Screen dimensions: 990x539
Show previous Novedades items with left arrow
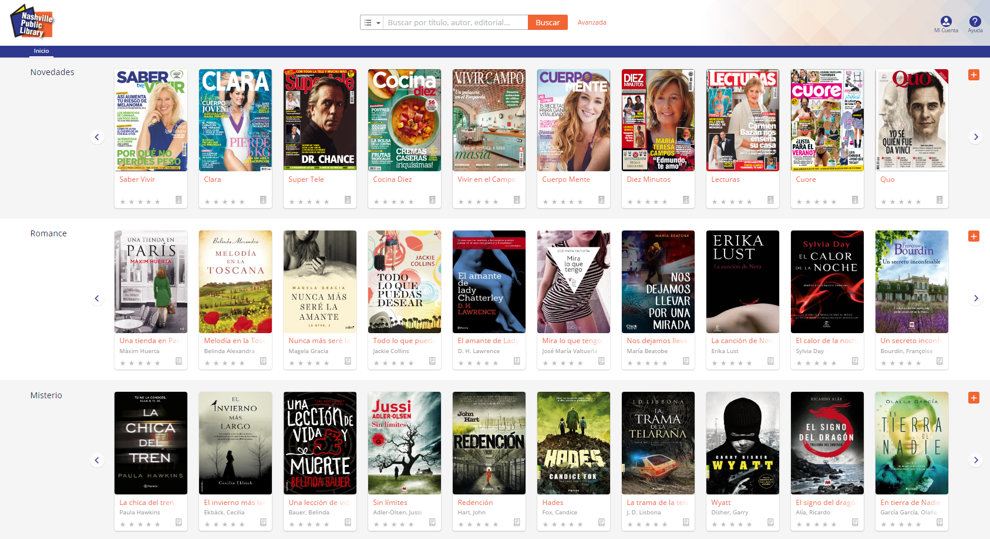click(x=97, y=137)
